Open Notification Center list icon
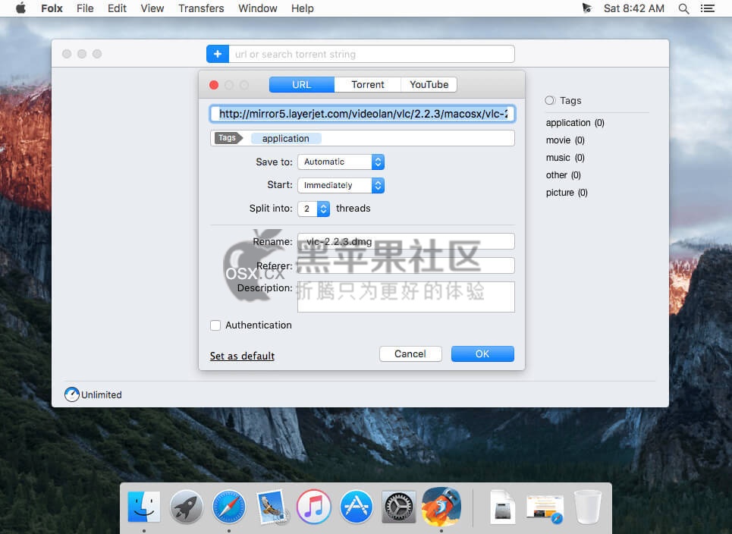The width and height of the screenshot is (732, 534). click(x=708, y=8)
